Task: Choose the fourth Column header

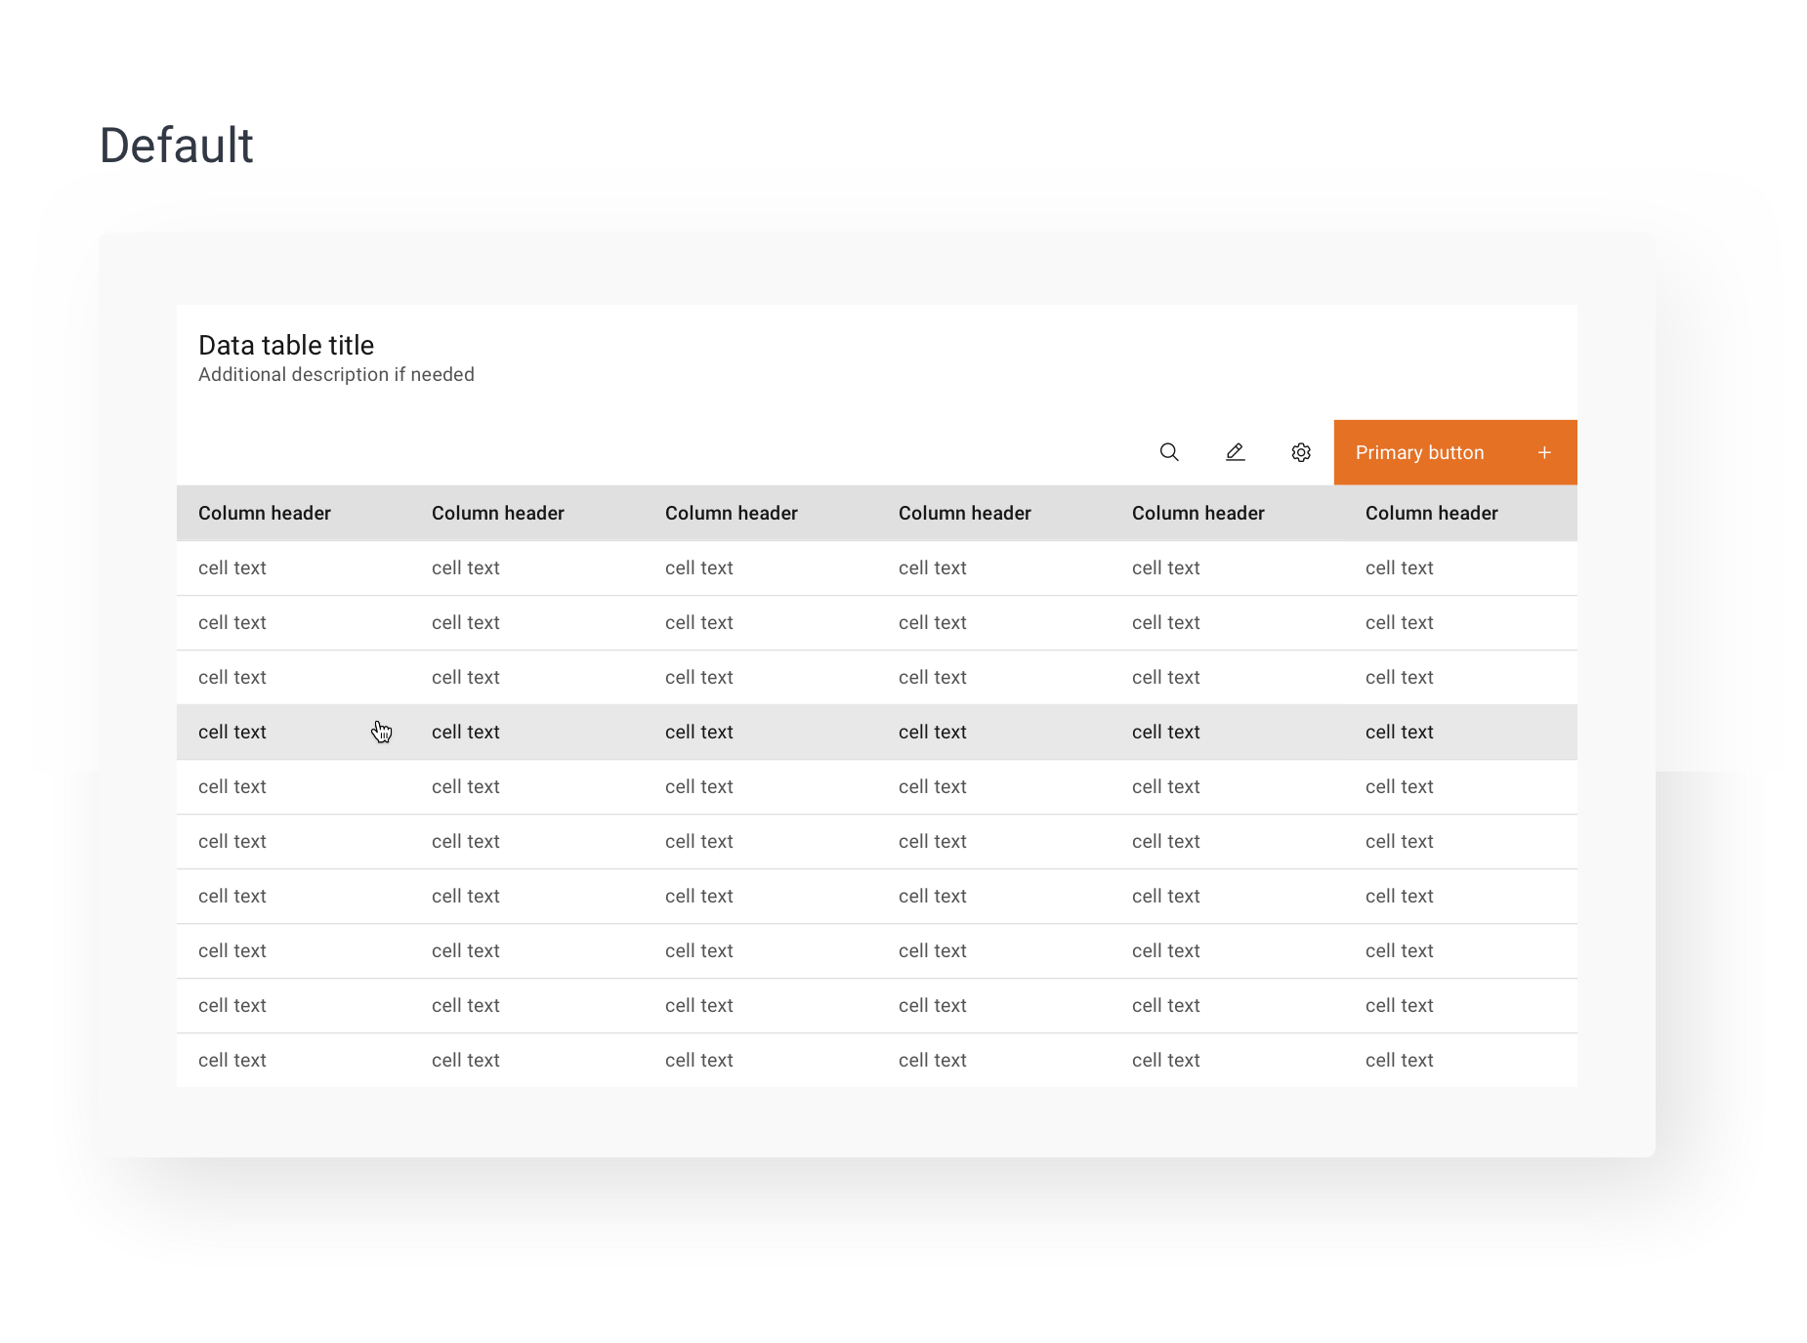Action: pos(965,514)
